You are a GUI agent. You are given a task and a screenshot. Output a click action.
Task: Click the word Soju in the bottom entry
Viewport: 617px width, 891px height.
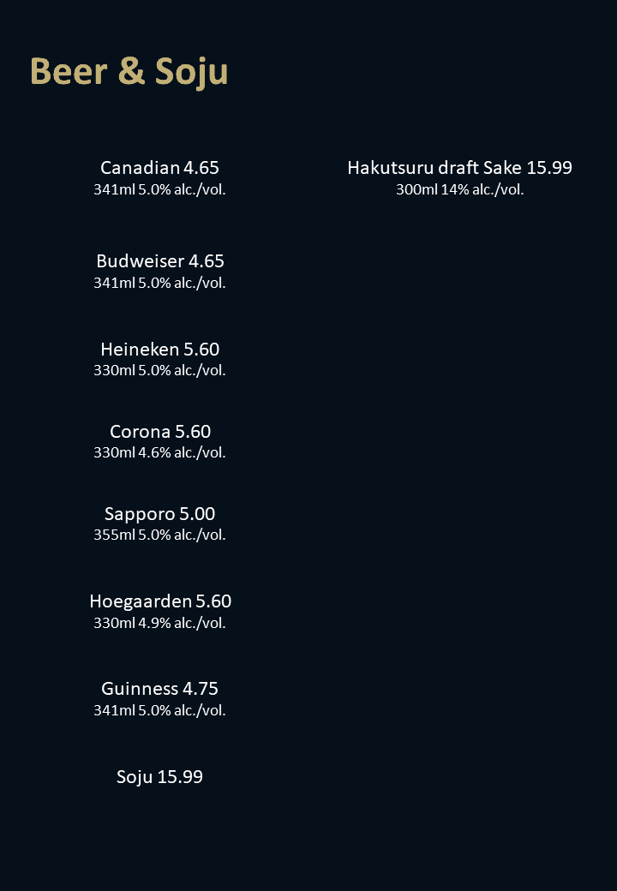135,777
